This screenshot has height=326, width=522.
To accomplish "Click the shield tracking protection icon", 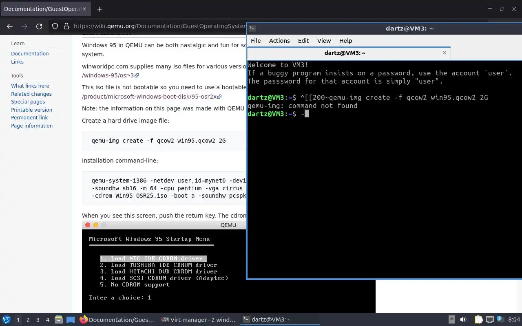I will 55,26.
